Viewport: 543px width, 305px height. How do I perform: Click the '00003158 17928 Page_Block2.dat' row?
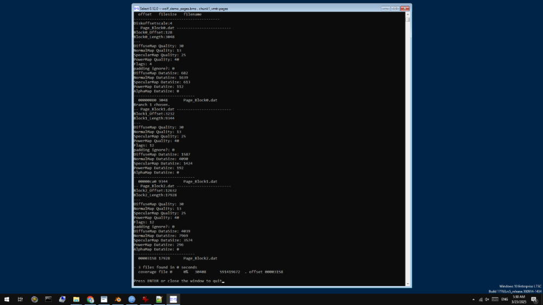(178, 258)
